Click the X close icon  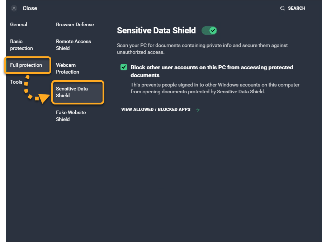tap(14, 8)
